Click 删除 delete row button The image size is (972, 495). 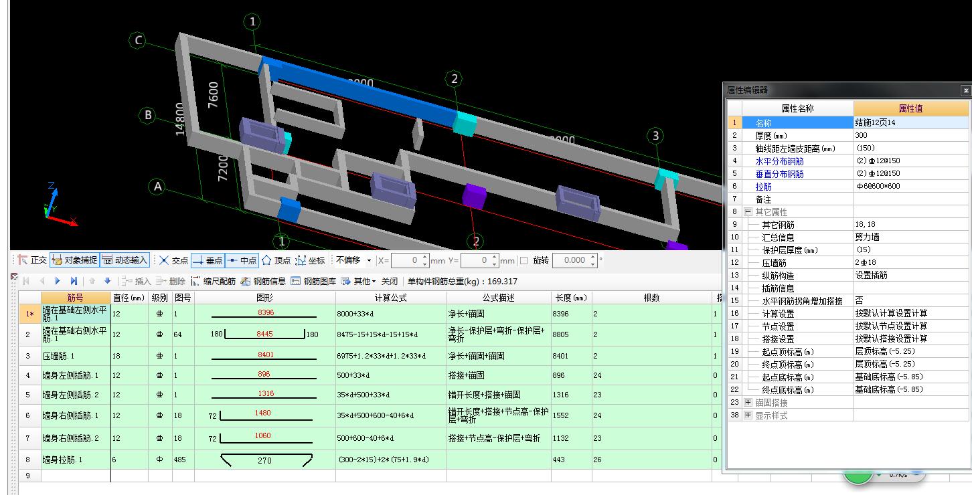pyautogui.click(x=171, y=281)
